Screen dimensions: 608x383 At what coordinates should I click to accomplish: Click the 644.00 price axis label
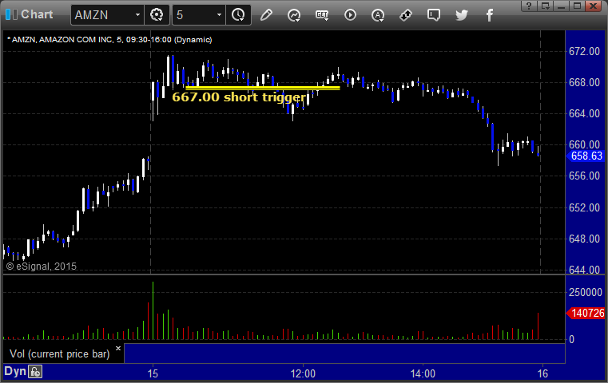pyautogui.click(x=584, y=270)
